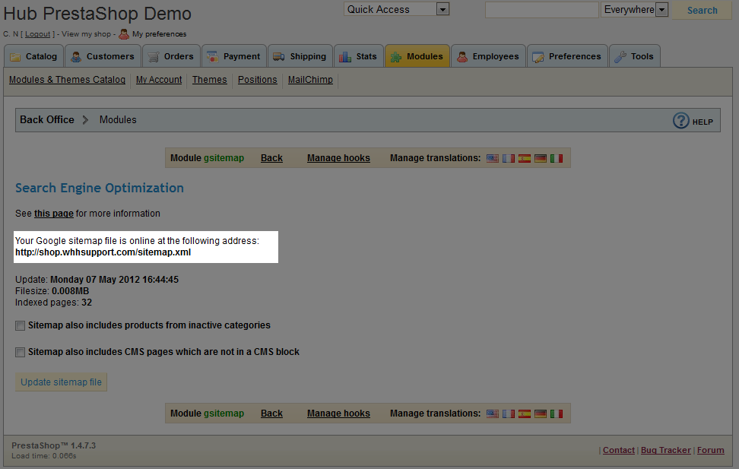Click the French flag in top translations bar
This screenshot has width=739, height=469.
tap(509, 158)
